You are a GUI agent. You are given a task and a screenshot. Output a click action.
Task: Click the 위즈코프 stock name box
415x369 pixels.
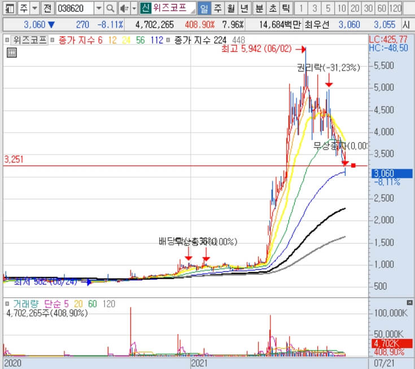click(x=173, y=8)
